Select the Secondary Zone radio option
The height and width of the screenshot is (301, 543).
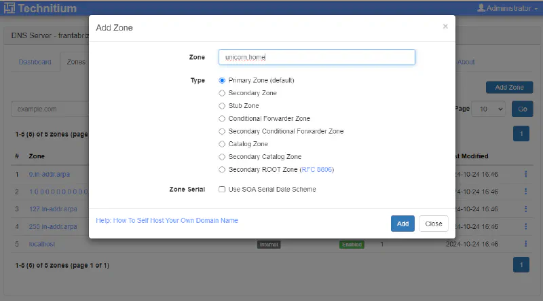click(222, 93)
